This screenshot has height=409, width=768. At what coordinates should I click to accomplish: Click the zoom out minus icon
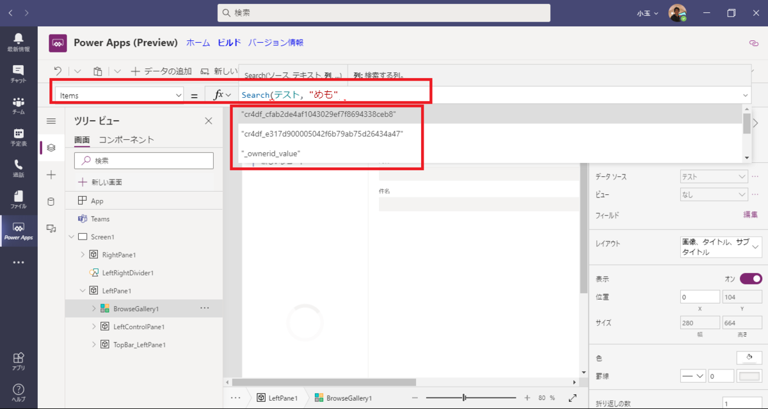pyautogui.click(x=415, y=397)
